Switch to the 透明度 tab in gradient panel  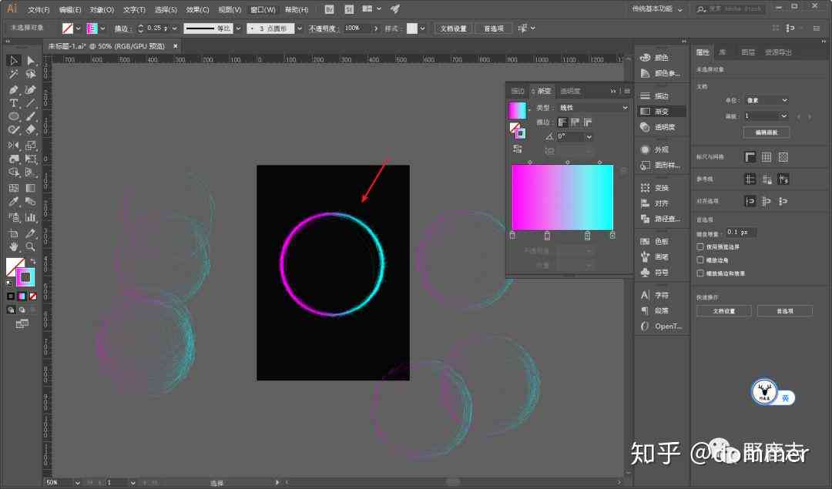570,91
